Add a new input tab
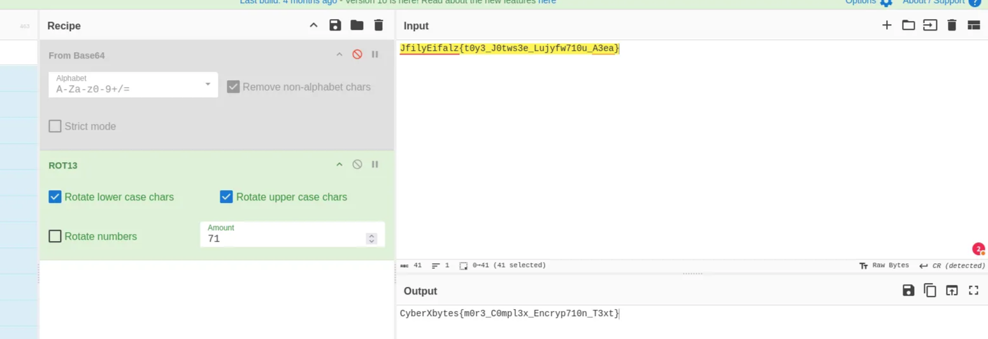Image resolution: width=988 pixels, height=339 pixels. tap(887, 25)
